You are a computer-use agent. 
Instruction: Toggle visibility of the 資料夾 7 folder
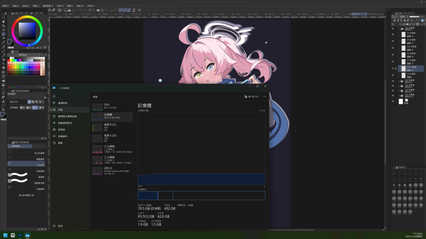click(393, 29)
